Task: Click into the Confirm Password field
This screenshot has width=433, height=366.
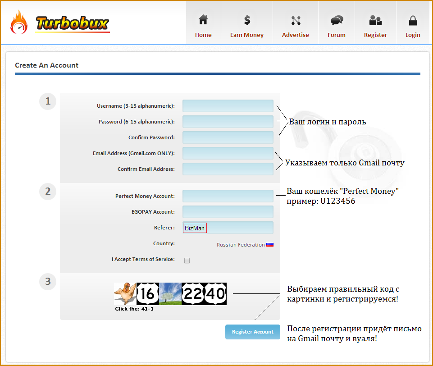Action: [228, 137]
